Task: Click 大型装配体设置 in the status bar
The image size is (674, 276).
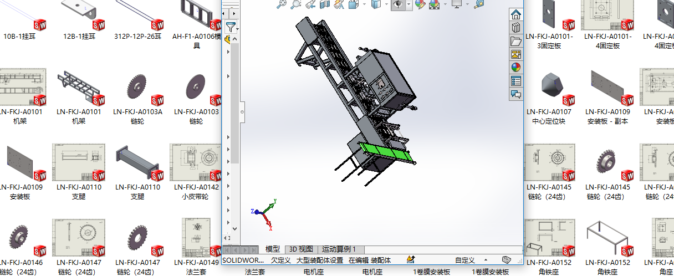Action: tap(320, 260)
